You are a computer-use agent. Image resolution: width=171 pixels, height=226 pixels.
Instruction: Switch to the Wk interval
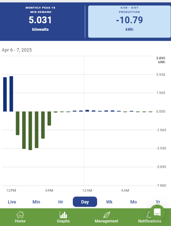109,202
